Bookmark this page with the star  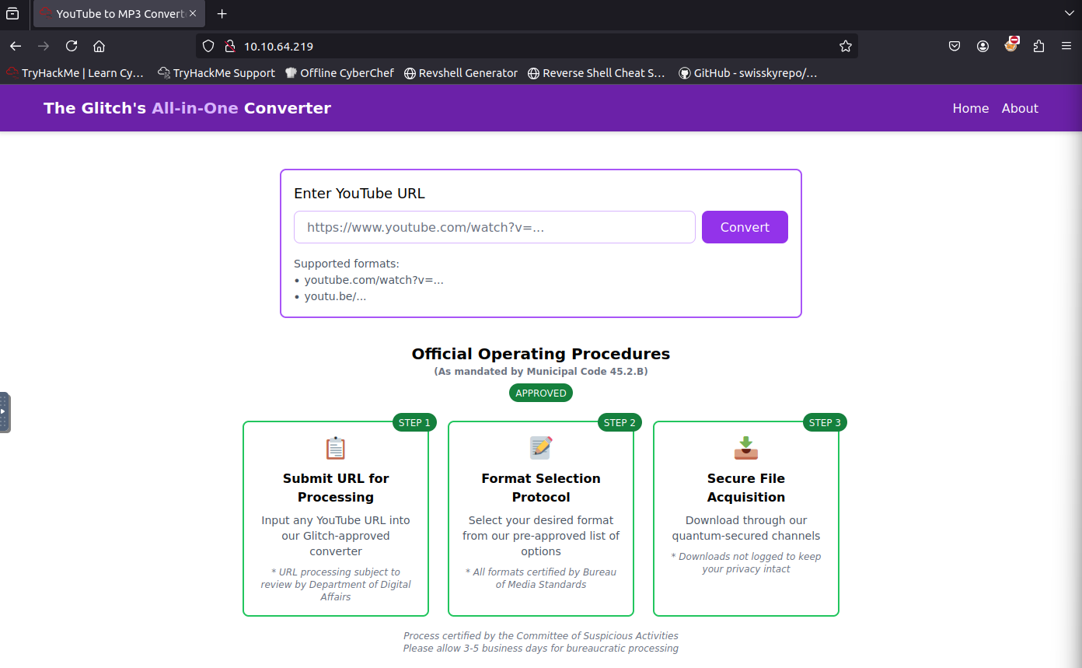(x=846, y=46)
